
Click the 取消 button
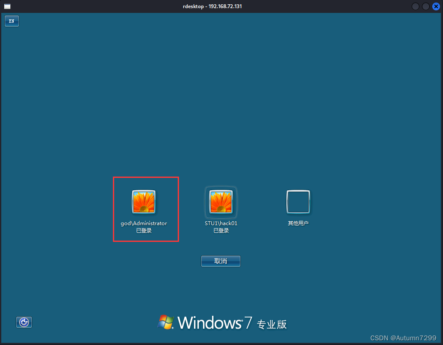coord(221,261)
